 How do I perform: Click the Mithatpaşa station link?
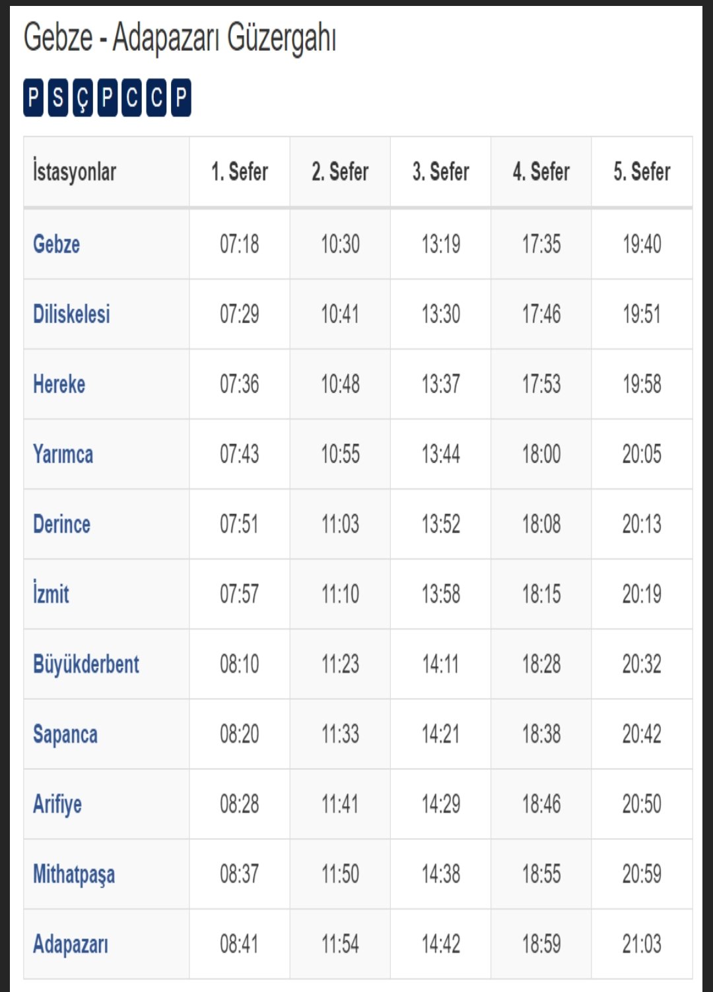pyautogui.click(x=74, y=874)
